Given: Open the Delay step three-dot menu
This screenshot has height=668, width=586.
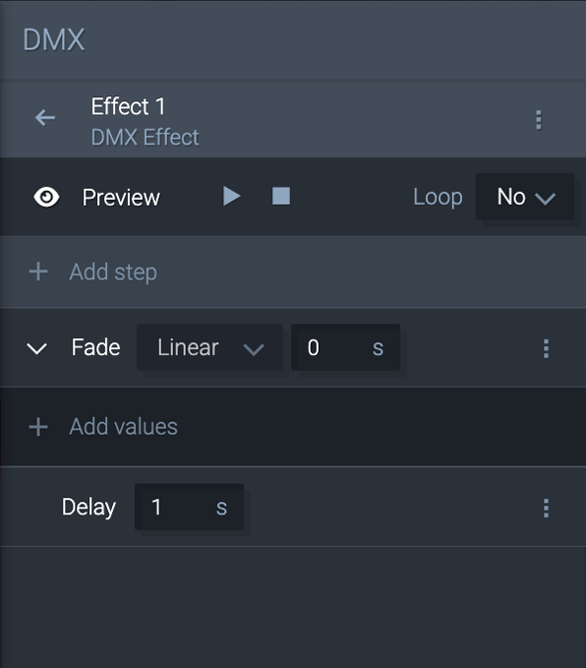Looking at the screenshot, I should 546,508.
